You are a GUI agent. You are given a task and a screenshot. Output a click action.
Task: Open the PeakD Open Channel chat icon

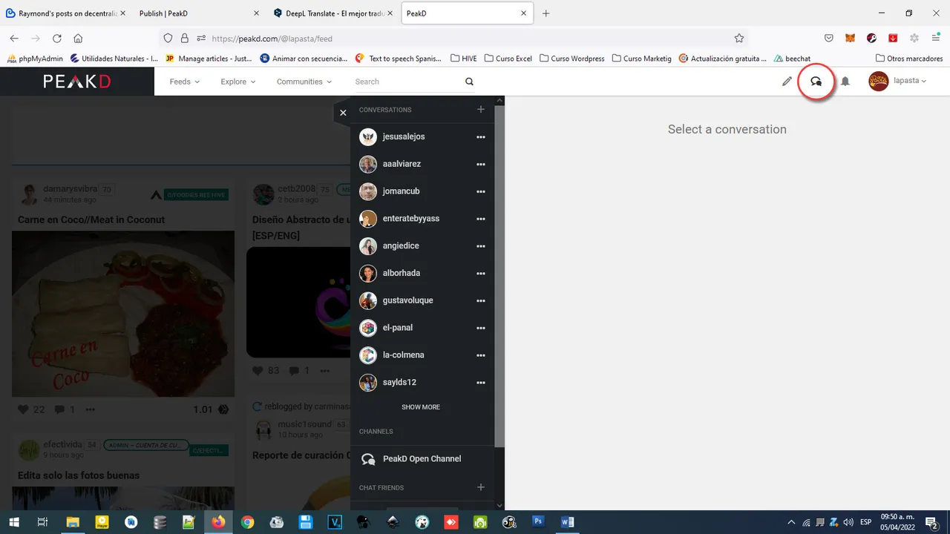coord(368,459)
